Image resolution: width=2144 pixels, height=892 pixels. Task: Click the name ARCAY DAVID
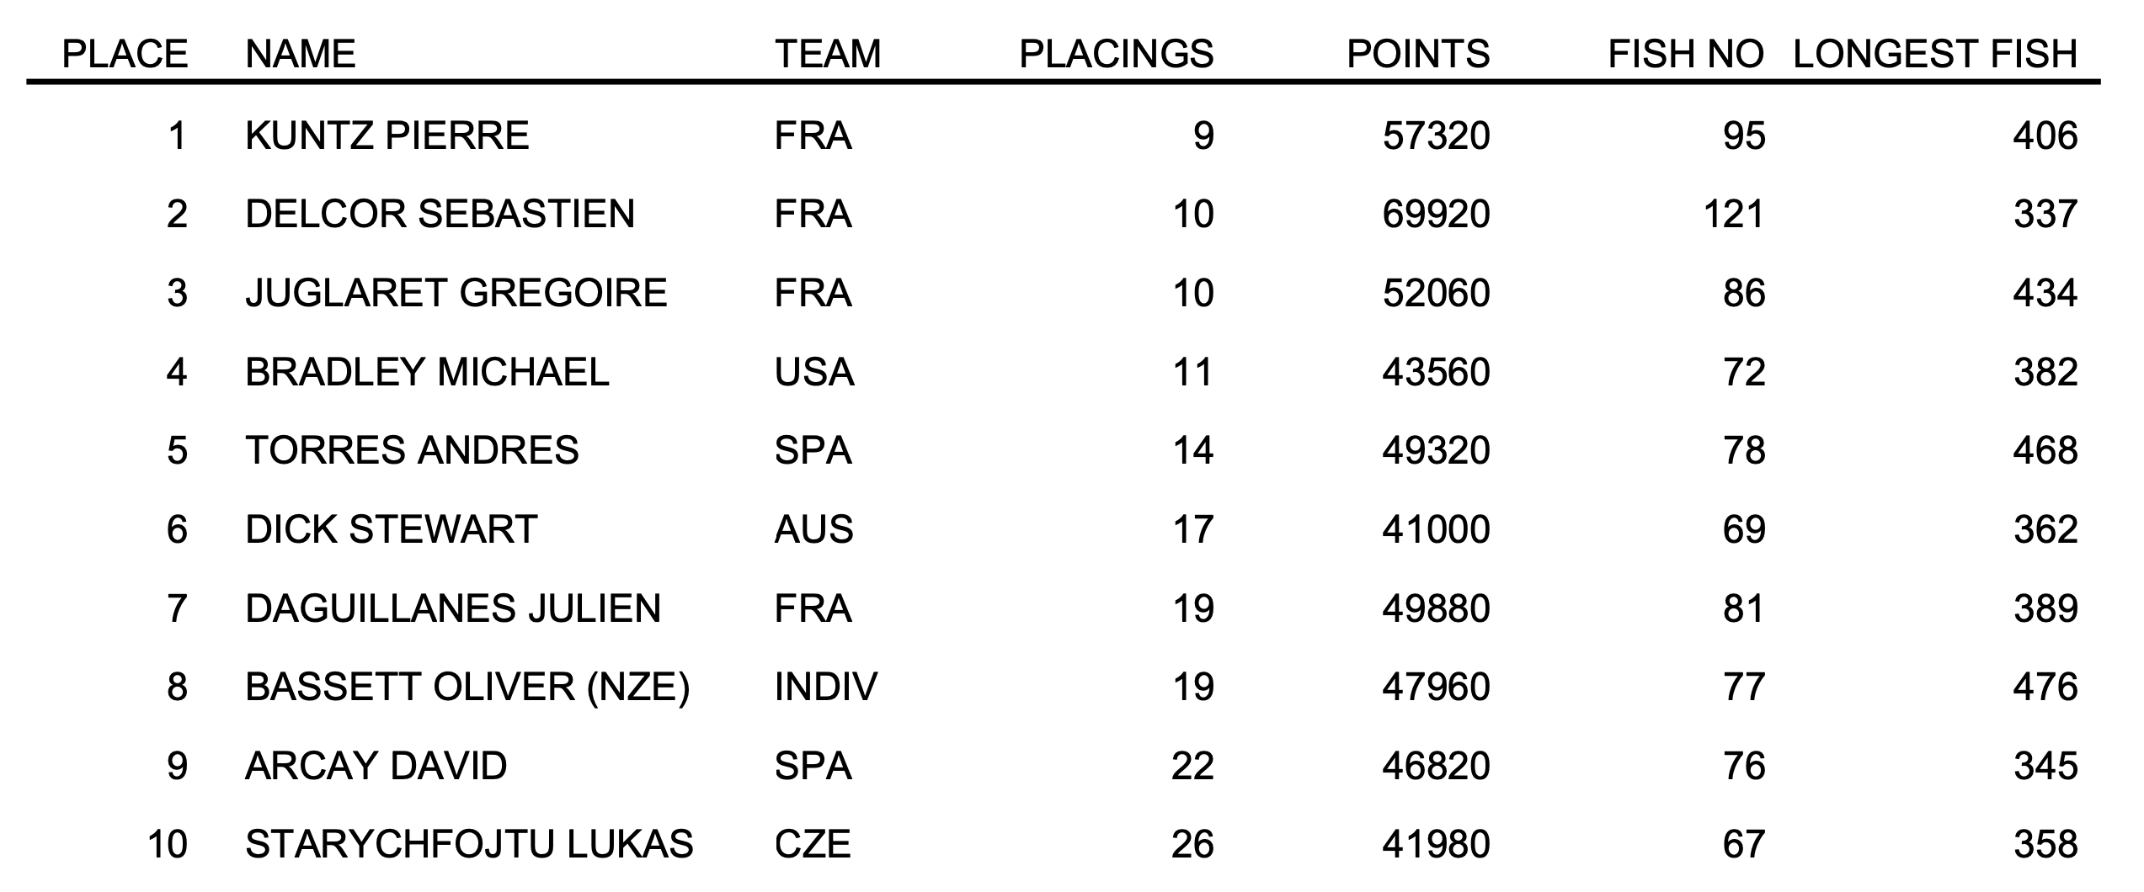pos(376,766)
